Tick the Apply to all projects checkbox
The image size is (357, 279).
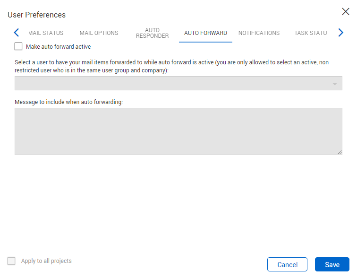(11, 261)
